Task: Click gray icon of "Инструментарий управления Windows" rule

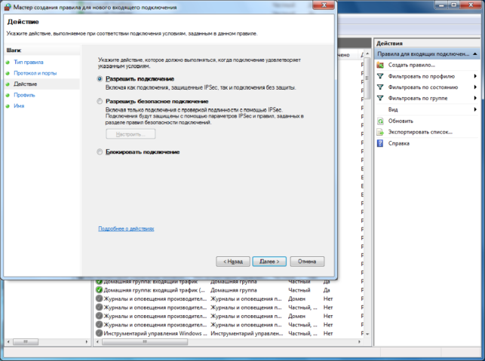Action: coord(99,333)
